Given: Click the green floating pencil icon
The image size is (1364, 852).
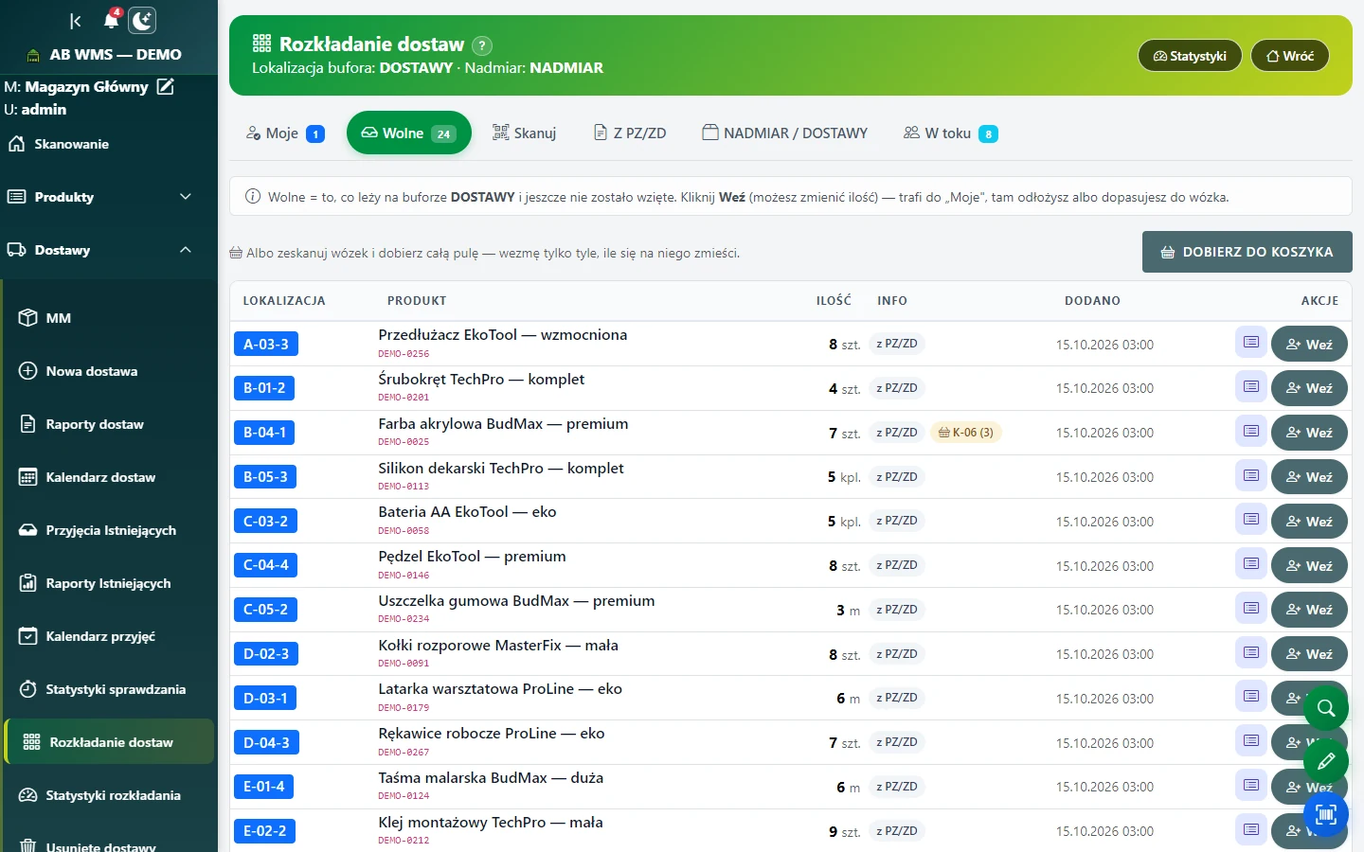Looking at the screenshot, I should point(1326,761).
